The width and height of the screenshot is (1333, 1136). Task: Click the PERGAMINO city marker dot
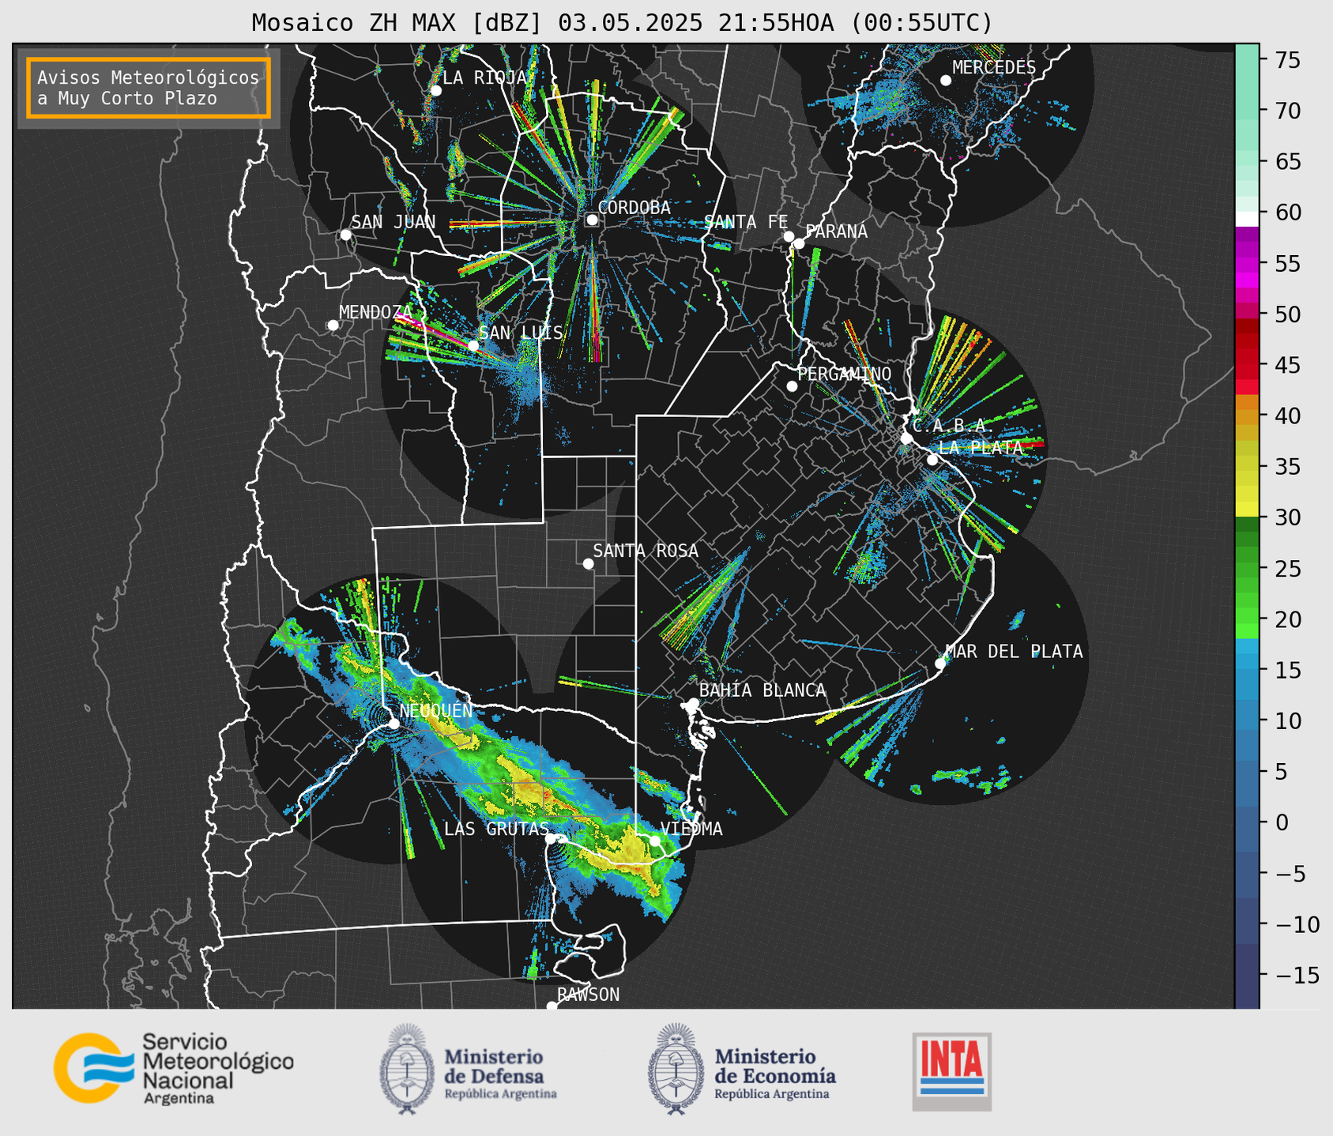click(792, 386)
